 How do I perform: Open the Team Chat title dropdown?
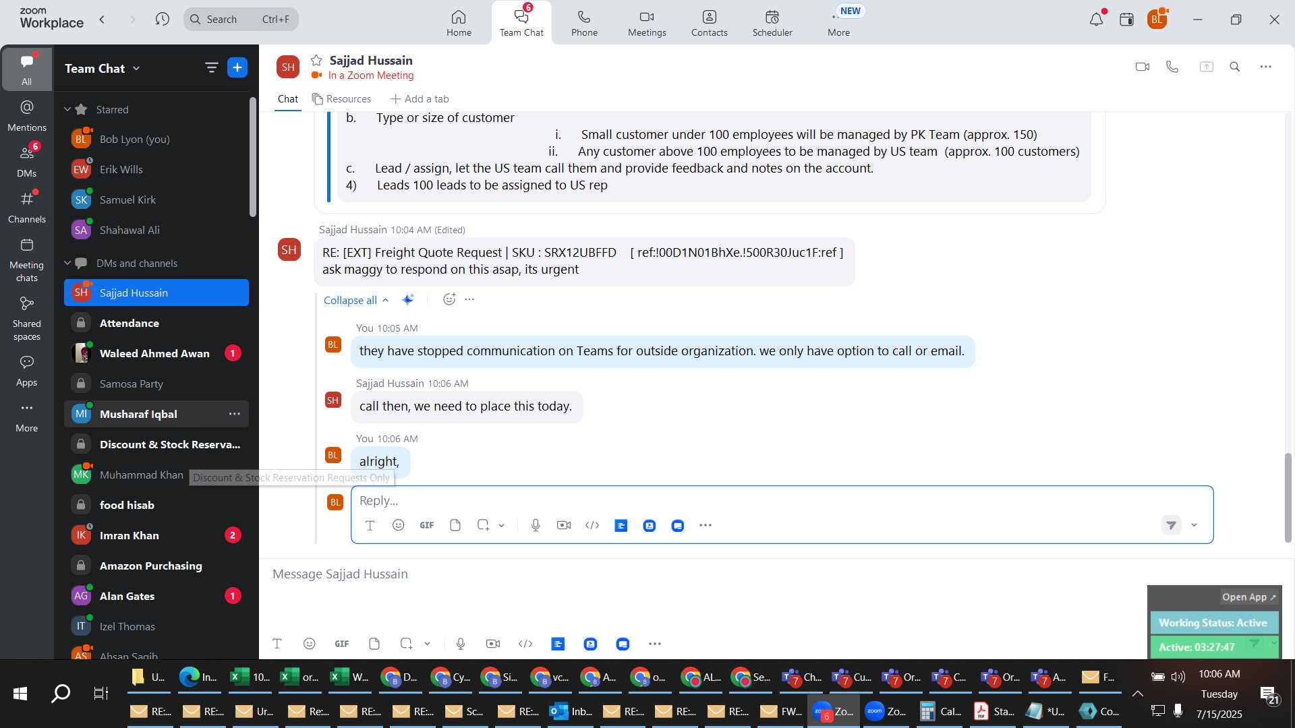pyautogui.click(x=137, y=68)
